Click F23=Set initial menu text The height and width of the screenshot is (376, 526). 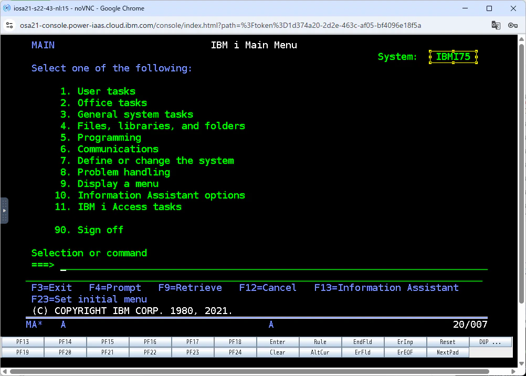click(x=89, y=299)
